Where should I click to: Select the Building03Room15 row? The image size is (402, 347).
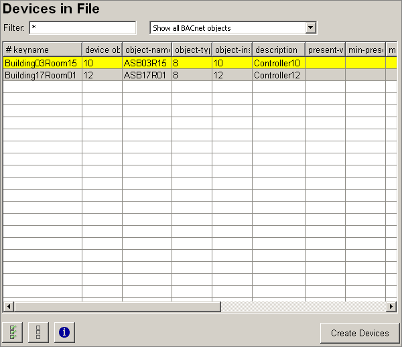tap(42, 63)
